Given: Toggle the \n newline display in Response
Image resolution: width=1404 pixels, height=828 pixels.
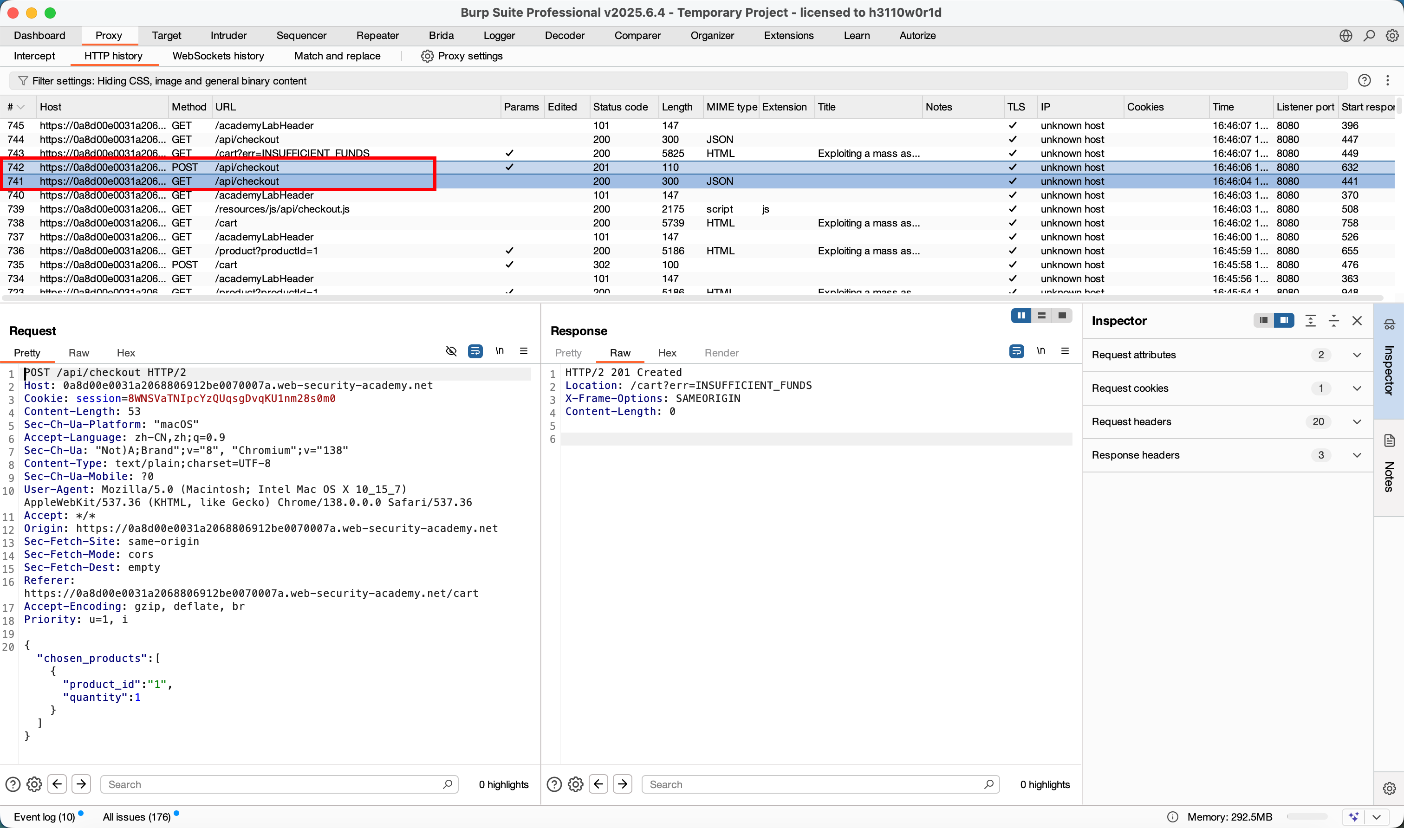Looking at the screenshot, I should click(x=1041, y=351).
